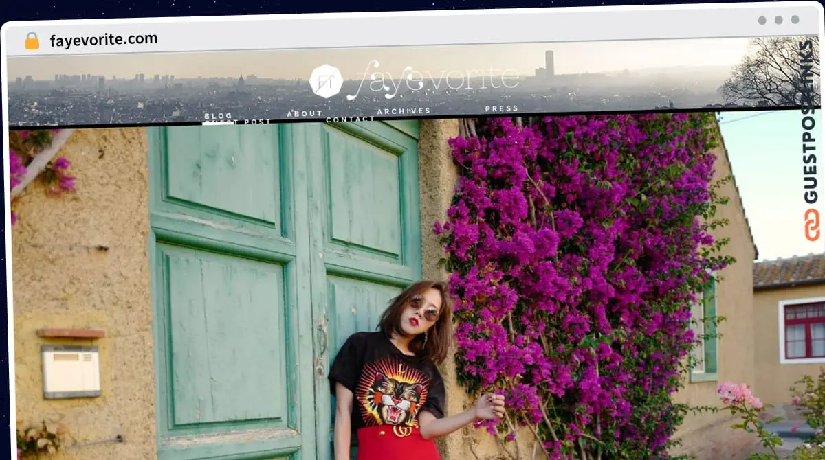The height and width of the screenshot is (460, 825).
Task: Click the fayevorite.com address bar text
Action: pos(103,40)
